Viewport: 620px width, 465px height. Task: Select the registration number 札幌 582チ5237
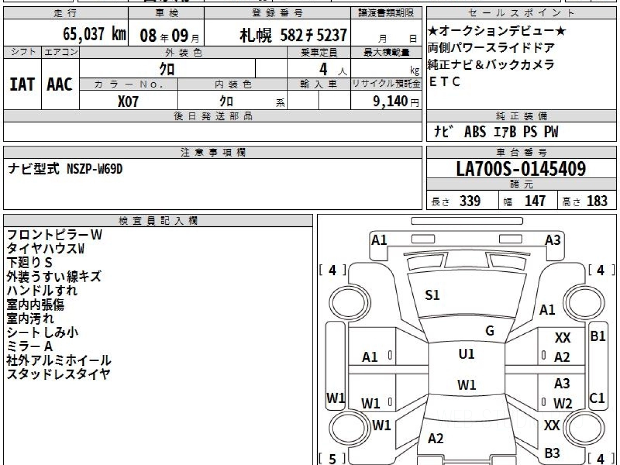tap(293, 35)
